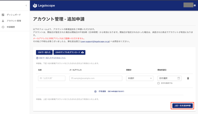
Task: Click the question mark help icon
Action: coord(37,58)
